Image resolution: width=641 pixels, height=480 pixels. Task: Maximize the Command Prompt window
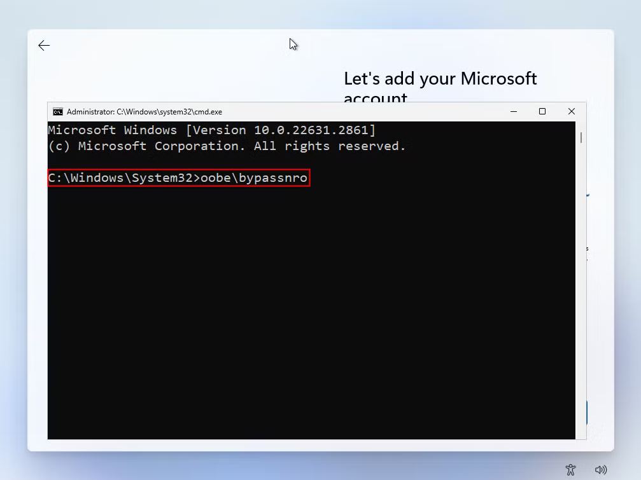pos(542,111)
